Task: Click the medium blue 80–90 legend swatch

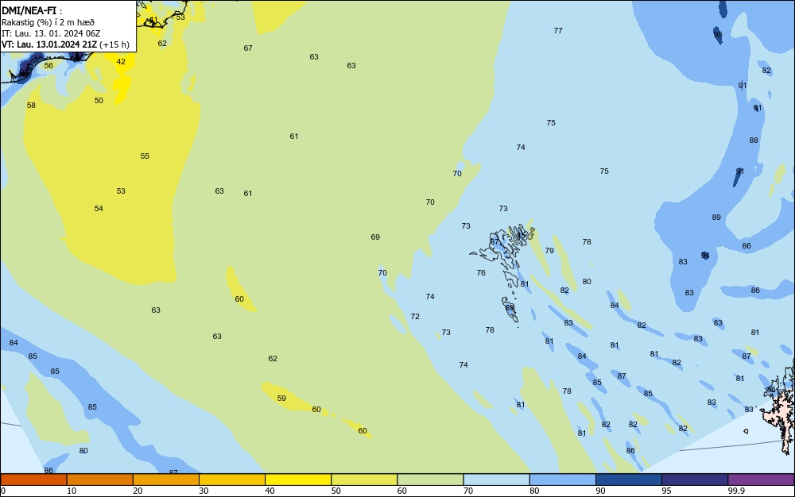Action: pyautogui.click(x=563, y=480)
